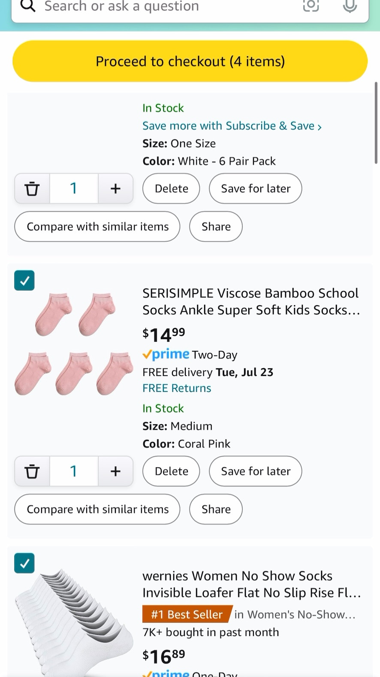
Task: Increase quantity of coral pink socks
Action: pos(115,471)
